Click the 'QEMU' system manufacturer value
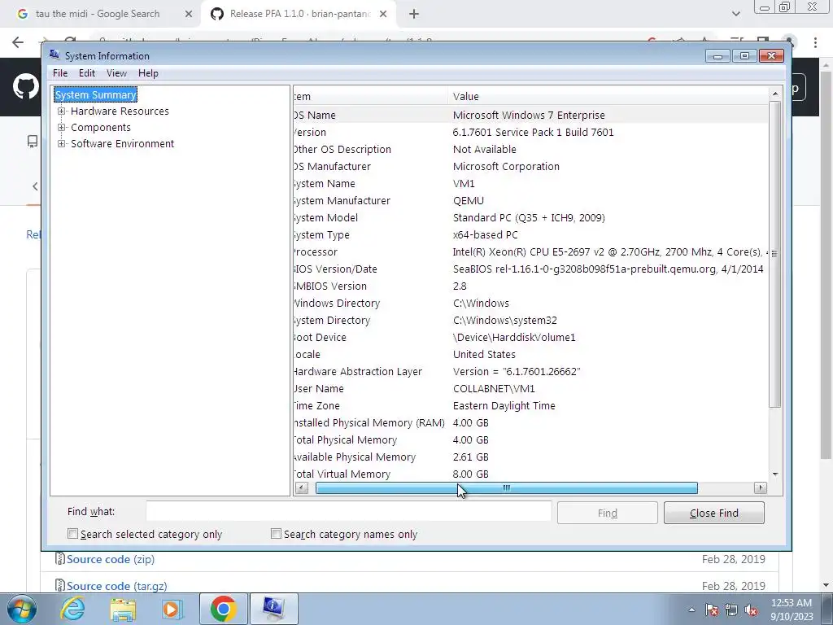Screen dimensions: 833x625 tap(468, 200)
